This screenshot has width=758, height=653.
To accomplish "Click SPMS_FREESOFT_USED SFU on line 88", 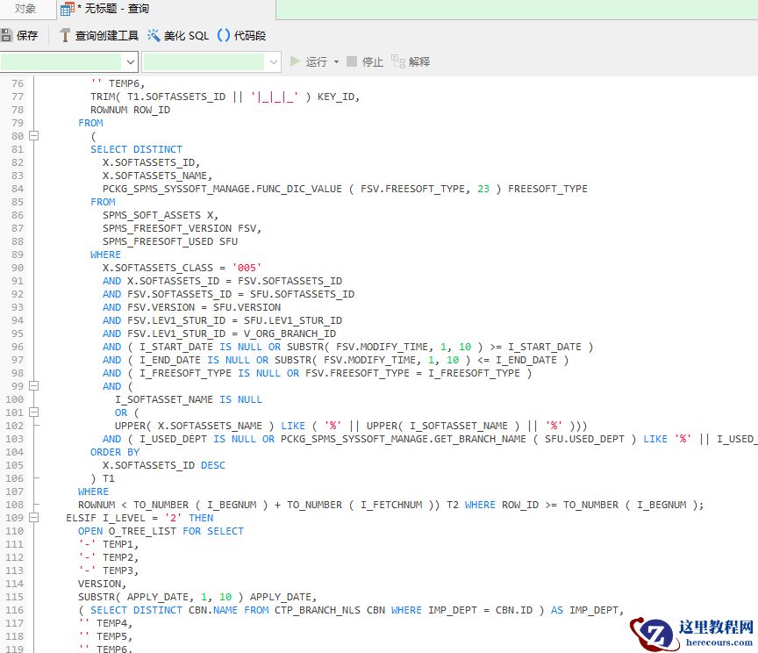I will (x=169, y=240).
